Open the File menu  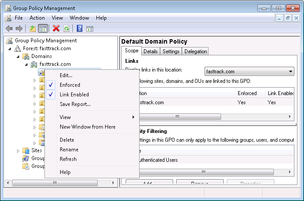click(x=19, y=18)
